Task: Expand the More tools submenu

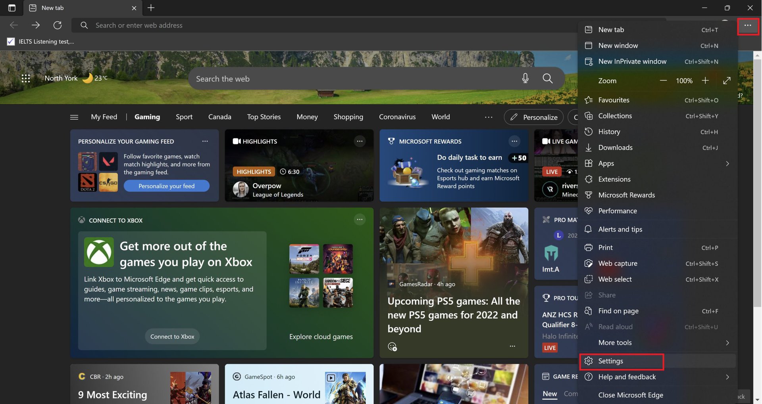Action: click(x=657, y=343)
